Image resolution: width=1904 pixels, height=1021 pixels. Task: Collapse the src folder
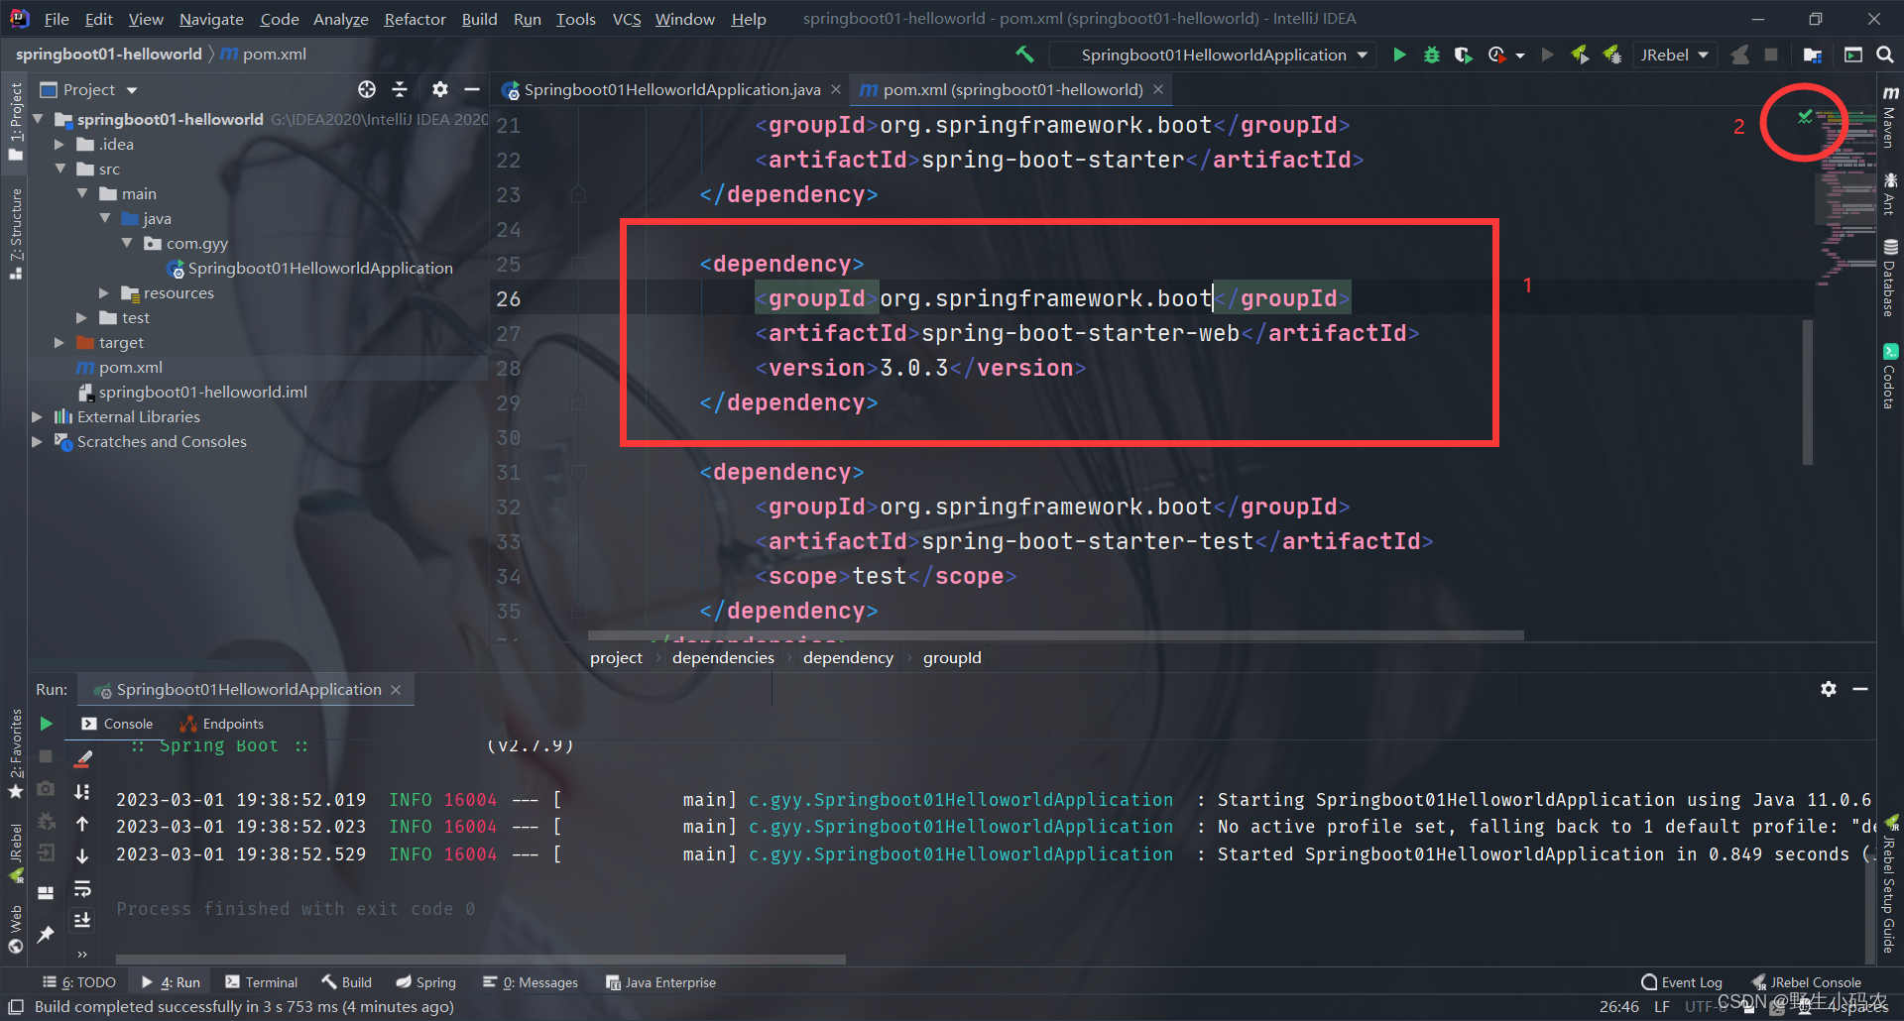point(59,169)
